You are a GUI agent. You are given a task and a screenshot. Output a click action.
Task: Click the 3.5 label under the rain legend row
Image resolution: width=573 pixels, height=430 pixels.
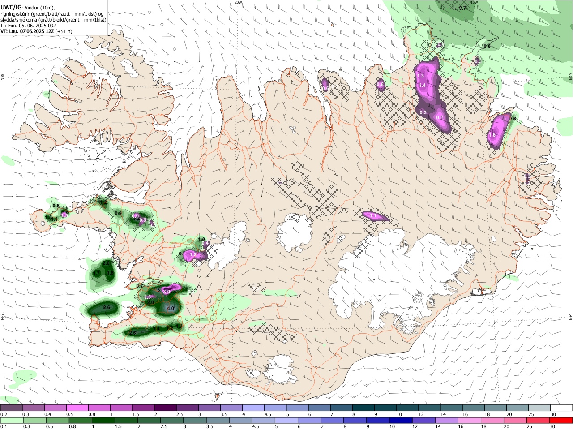210,426
